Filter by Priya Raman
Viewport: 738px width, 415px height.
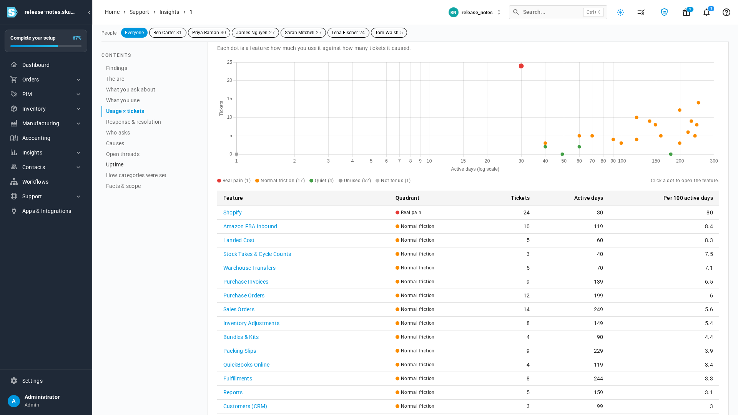pyautogui.click(x=209, y=33)
